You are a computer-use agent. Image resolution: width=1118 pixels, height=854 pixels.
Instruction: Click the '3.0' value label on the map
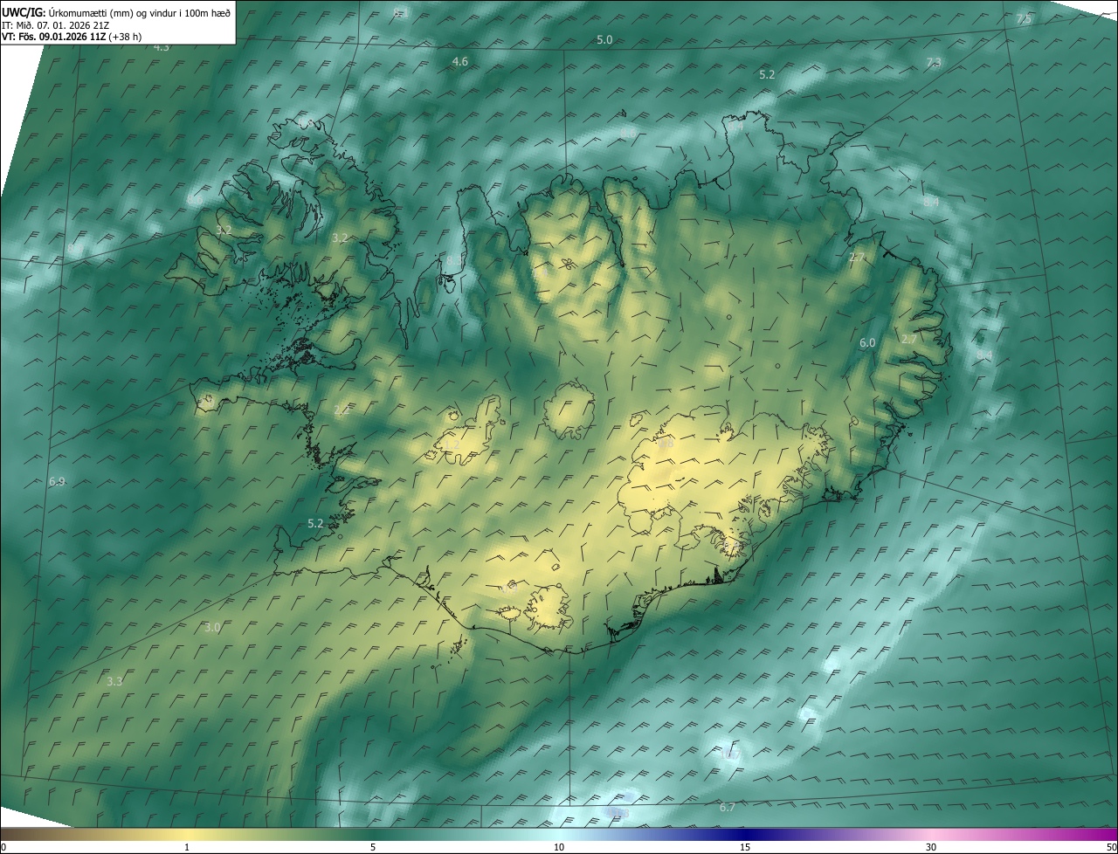tap(212, 628)
